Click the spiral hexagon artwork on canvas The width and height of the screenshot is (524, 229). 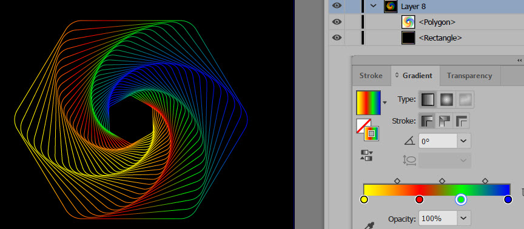coord(131,119)
